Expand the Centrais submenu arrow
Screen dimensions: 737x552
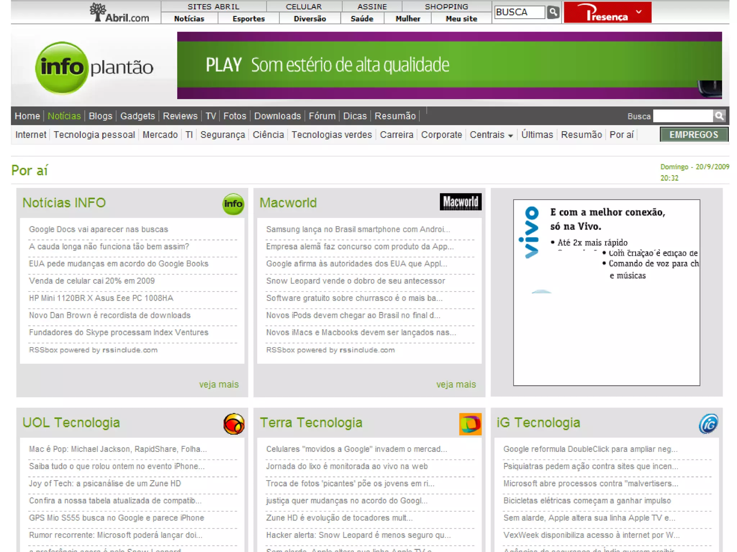coord(510,135)
